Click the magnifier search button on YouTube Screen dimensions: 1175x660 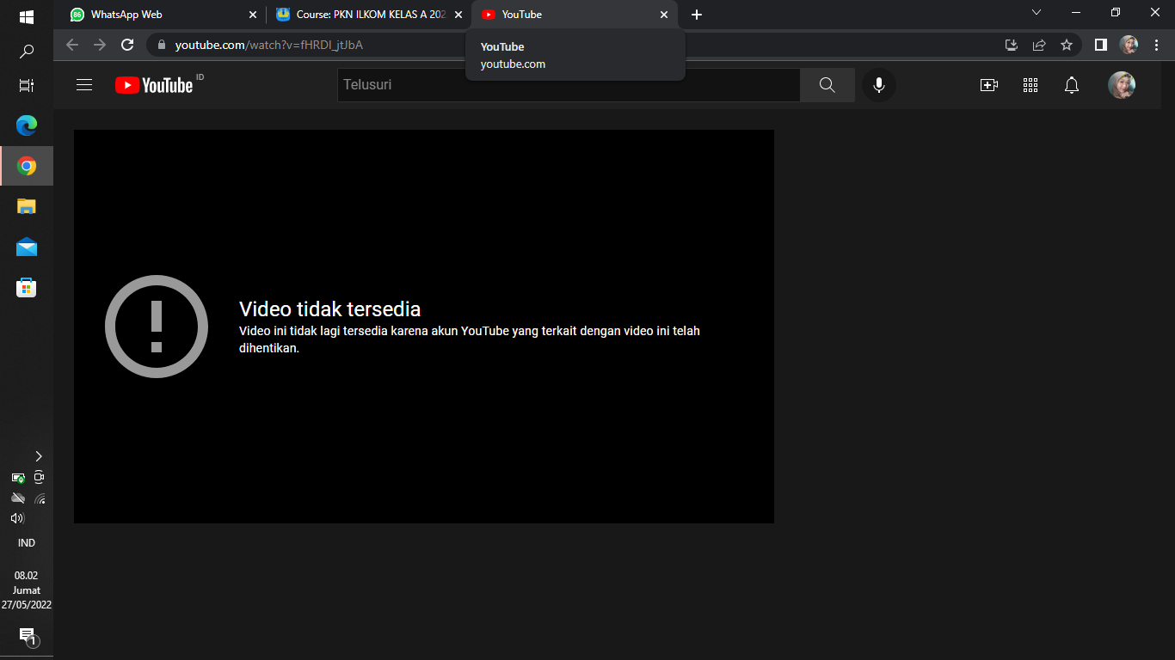[827, 85]
